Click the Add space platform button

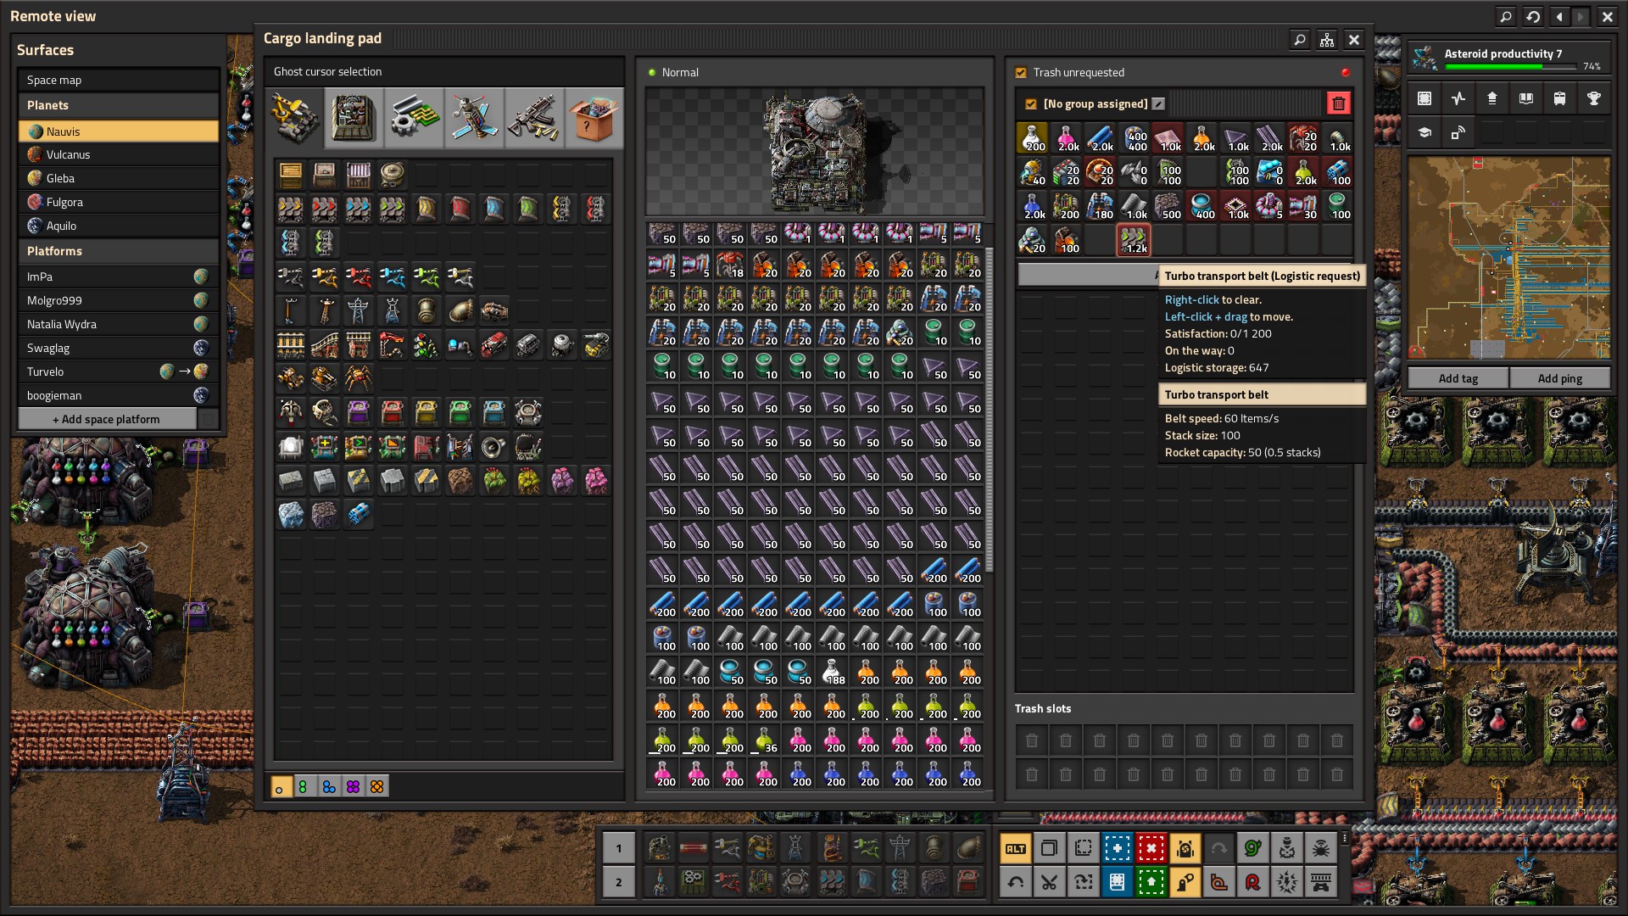(107, 419)
